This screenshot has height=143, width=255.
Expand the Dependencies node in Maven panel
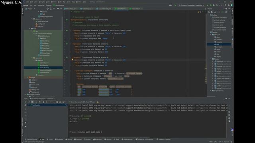coord(211,91)
